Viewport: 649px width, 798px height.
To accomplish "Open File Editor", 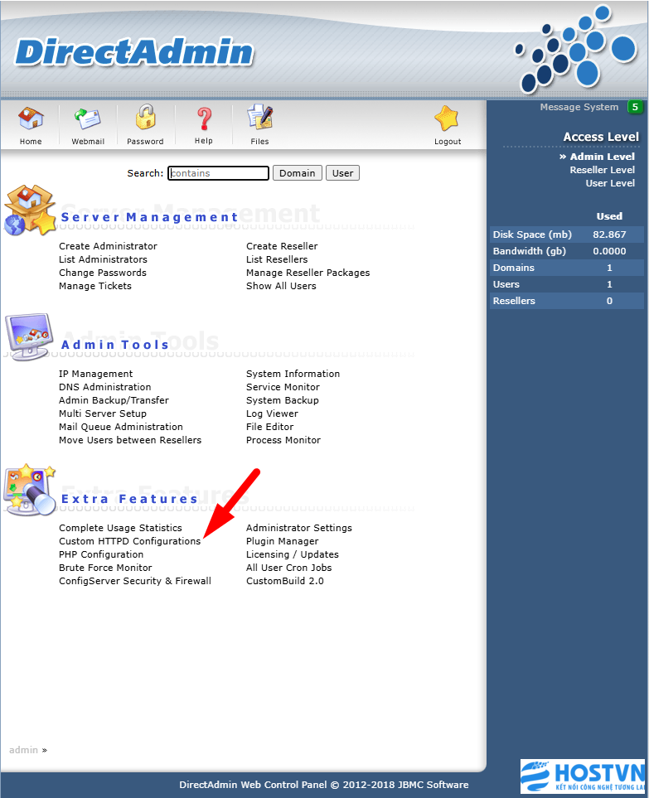I will click(x=269, y=427).
